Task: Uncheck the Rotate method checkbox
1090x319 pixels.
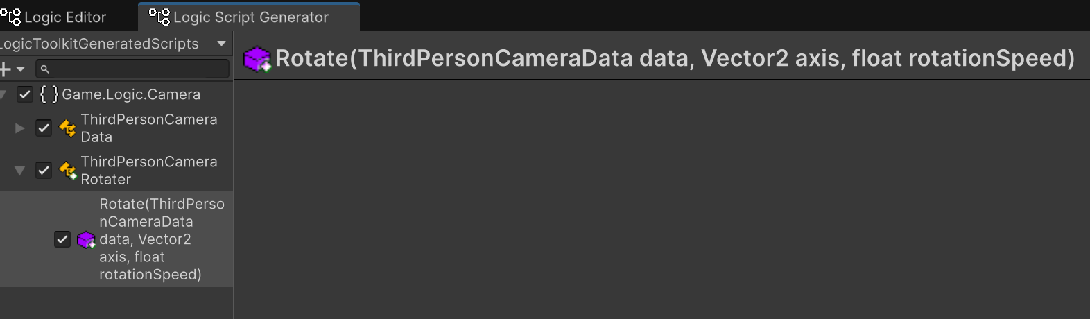Action: (x=62, y=239)
